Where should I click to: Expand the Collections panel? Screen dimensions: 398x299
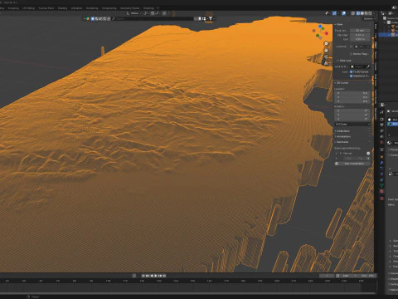click(342, 131)
